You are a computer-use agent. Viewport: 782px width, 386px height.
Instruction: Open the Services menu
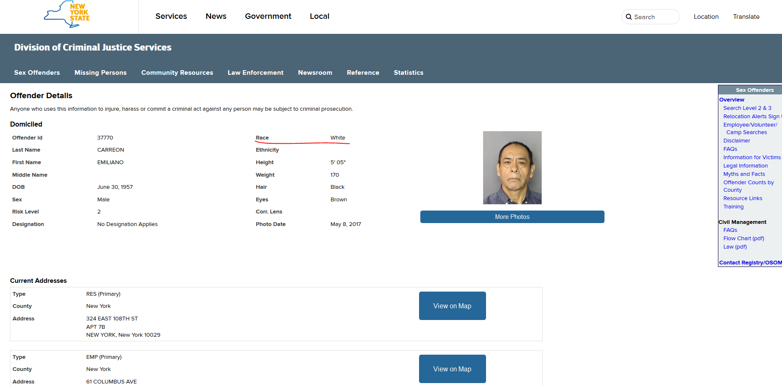coord(171,16)
